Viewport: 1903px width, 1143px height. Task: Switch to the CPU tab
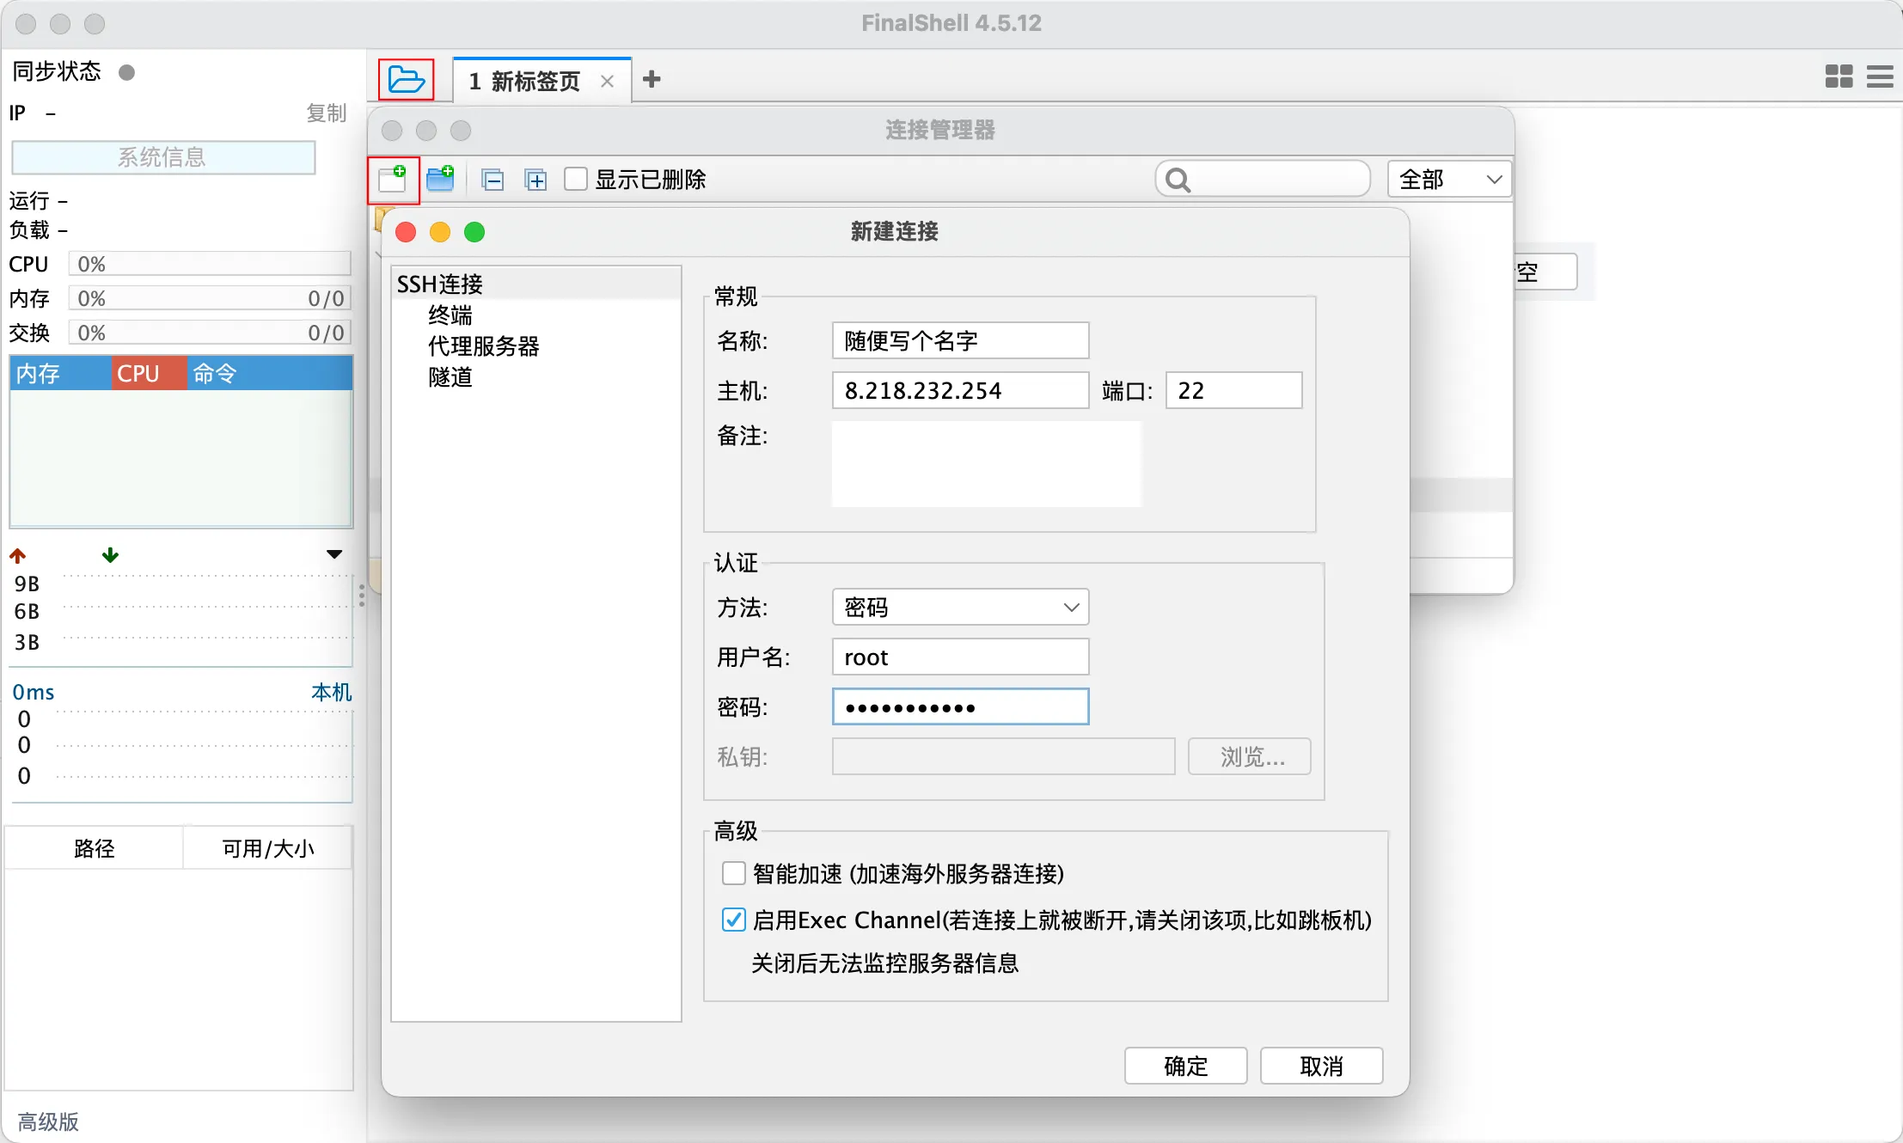pos(149,373)
